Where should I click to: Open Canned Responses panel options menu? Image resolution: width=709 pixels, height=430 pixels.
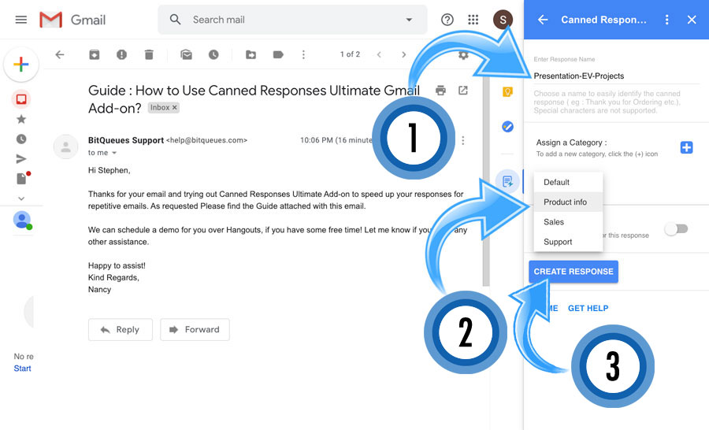[667, 20]
